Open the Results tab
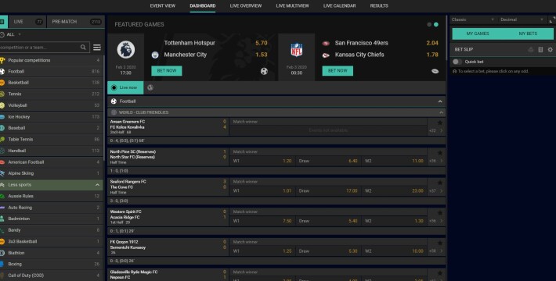 (x=379, y=6)
